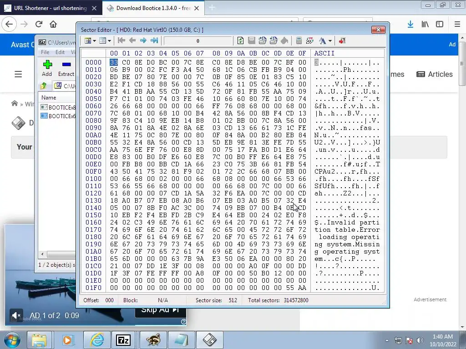Click the restore sectors from file icon

(x=274, y=40)
